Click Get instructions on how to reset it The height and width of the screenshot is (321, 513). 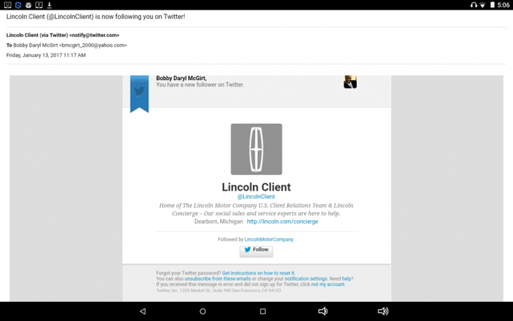pyautogui.click(x=258, y=273)
